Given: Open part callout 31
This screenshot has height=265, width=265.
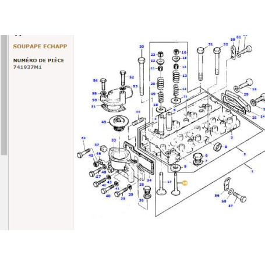Looking at the screenshot, I should click(x=210, y=44).
